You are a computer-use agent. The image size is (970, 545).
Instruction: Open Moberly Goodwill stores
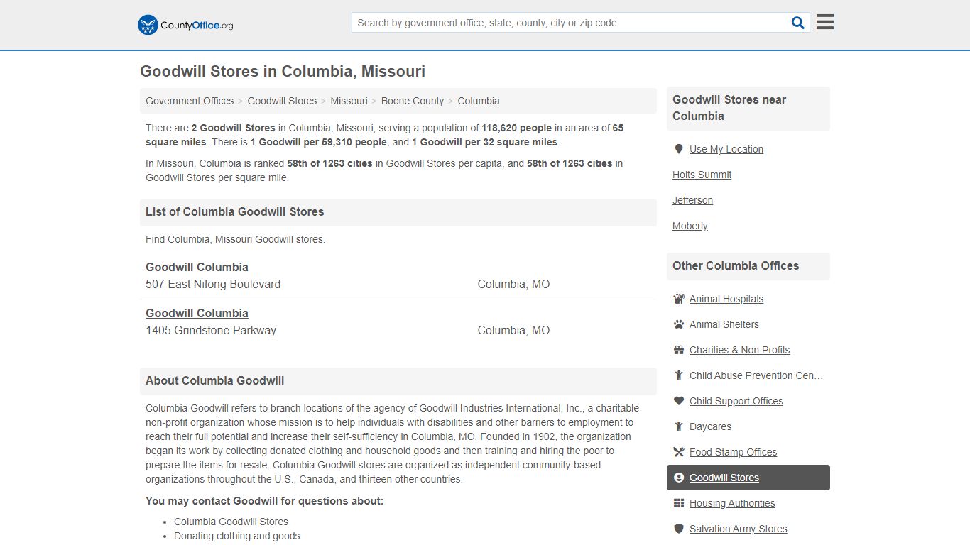pyautogui.click(x=690, y=226)
